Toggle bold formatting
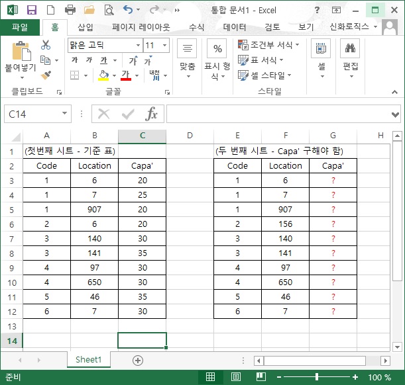This screenshot has height=385, width=405. coord(74,60)
